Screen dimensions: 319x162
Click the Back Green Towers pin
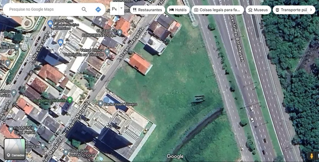[100, 104]
